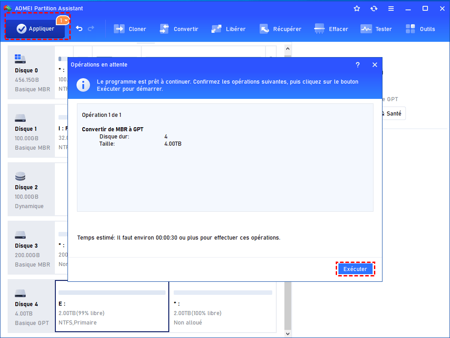Open the hamburger menu in the title bar
Viewport: 450px width, 338px height.
(x=391, y=9)
